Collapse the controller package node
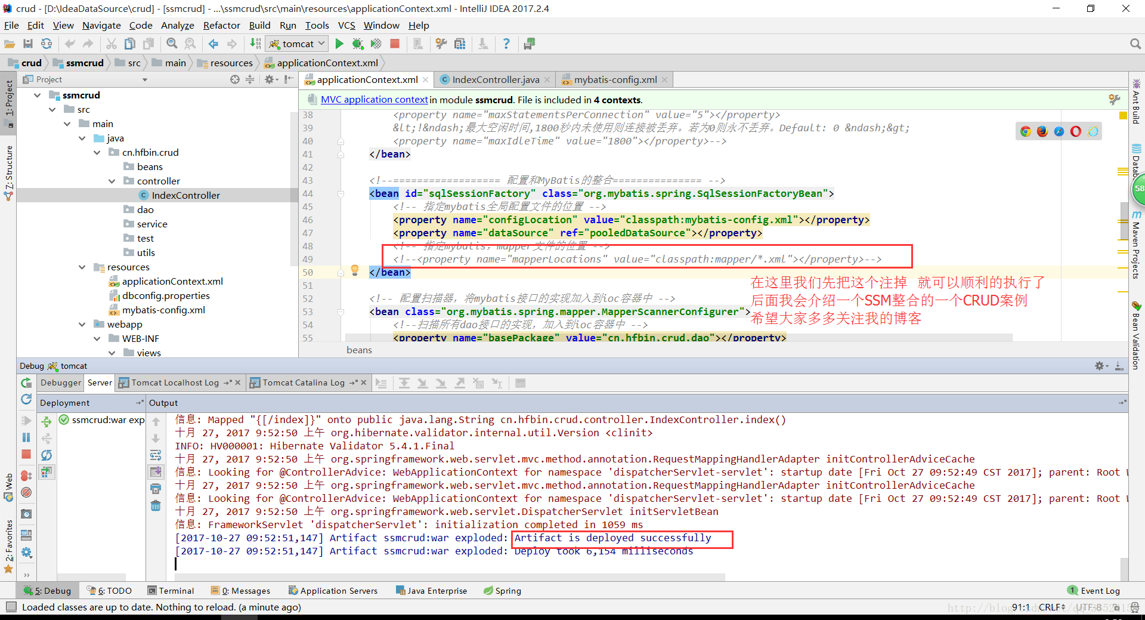This screenshot has width=1145, height=620. pos(112,181)
